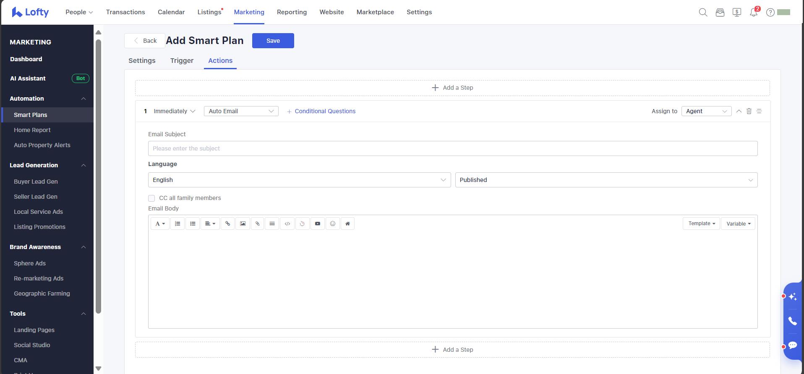Open Reporting in top navigation
The width and height of the screenshot is (804, 374).
coord(292,12)
